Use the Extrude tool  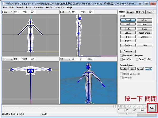(x=128, y=45)
